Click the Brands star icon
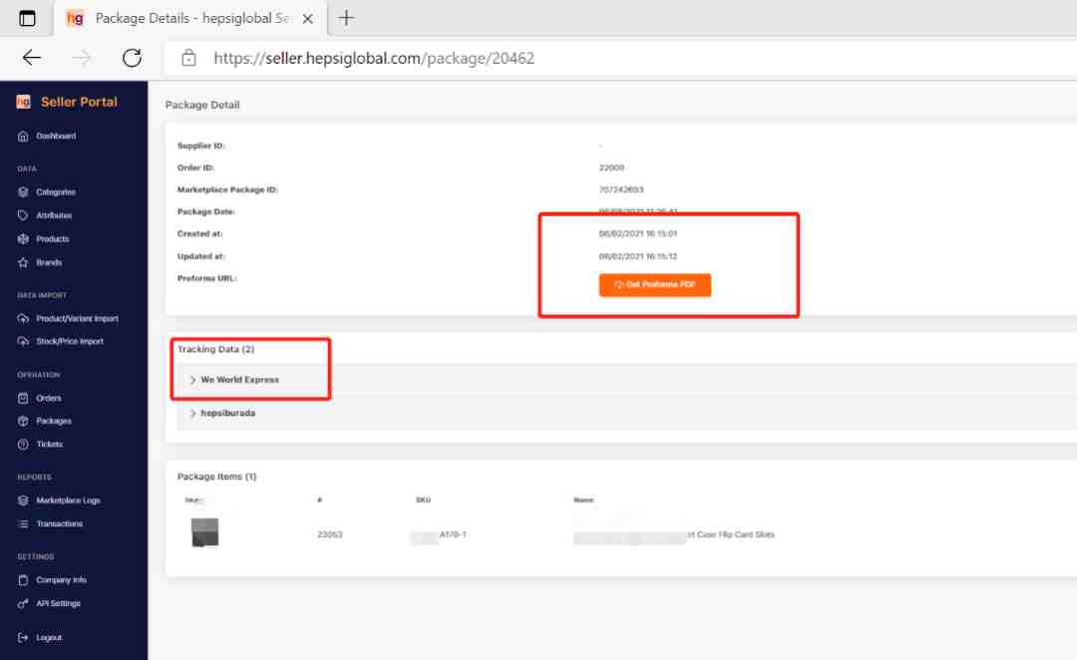The height and width of the screenshot is (660, 1077). point(23,262)
